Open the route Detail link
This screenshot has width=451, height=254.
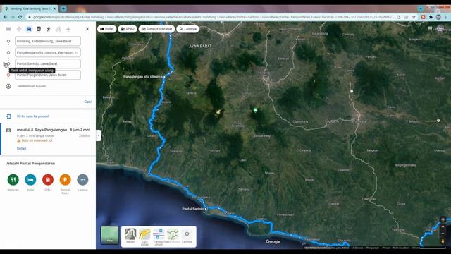[21, 148]
